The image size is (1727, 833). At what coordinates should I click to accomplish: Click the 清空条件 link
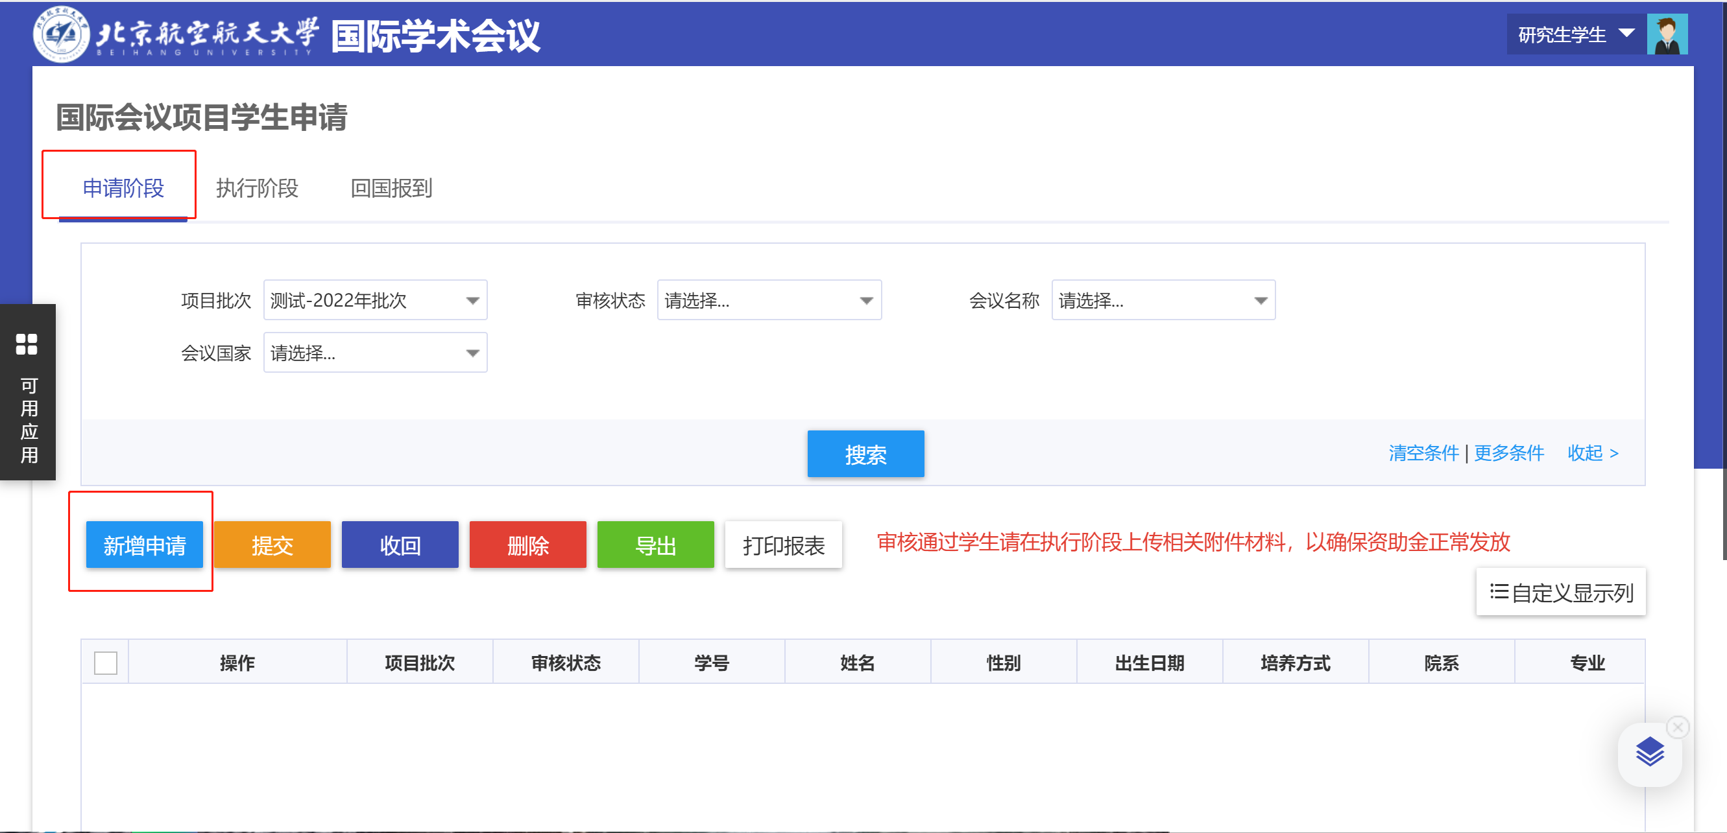[x=1423, y=453]
